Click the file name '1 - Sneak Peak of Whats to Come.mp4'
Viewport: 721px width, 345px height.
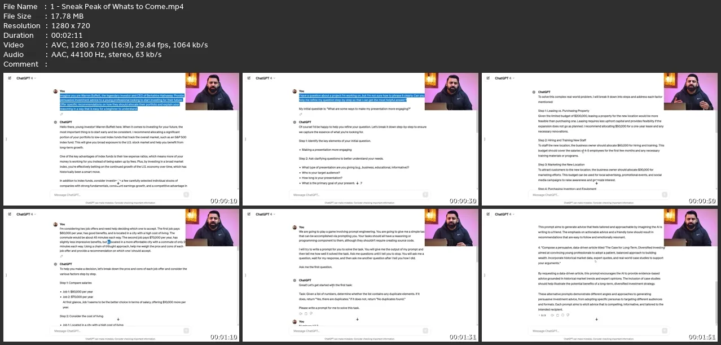(x=117, y=7)
